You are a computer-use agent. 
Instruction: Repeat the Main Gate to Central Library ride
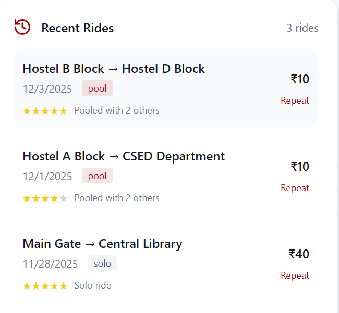pyautogui.click(x=295, y=276)
